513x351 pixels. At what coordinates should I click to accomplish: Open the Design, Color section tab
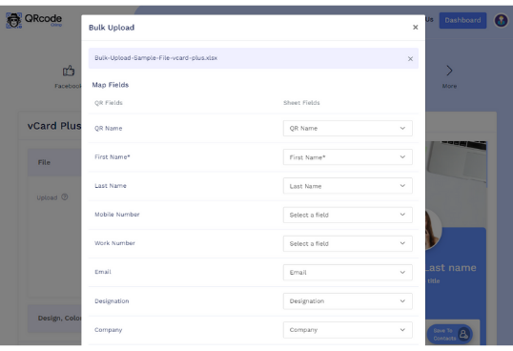point(54,319)
